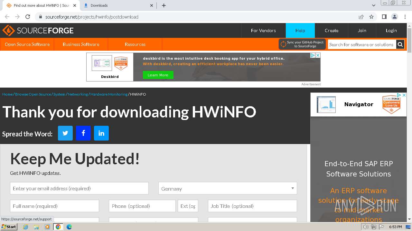The height and width of the screenshot is (231, 412).
Task: Open Browse Open Source breadcrumb
Action: point(33,94)
